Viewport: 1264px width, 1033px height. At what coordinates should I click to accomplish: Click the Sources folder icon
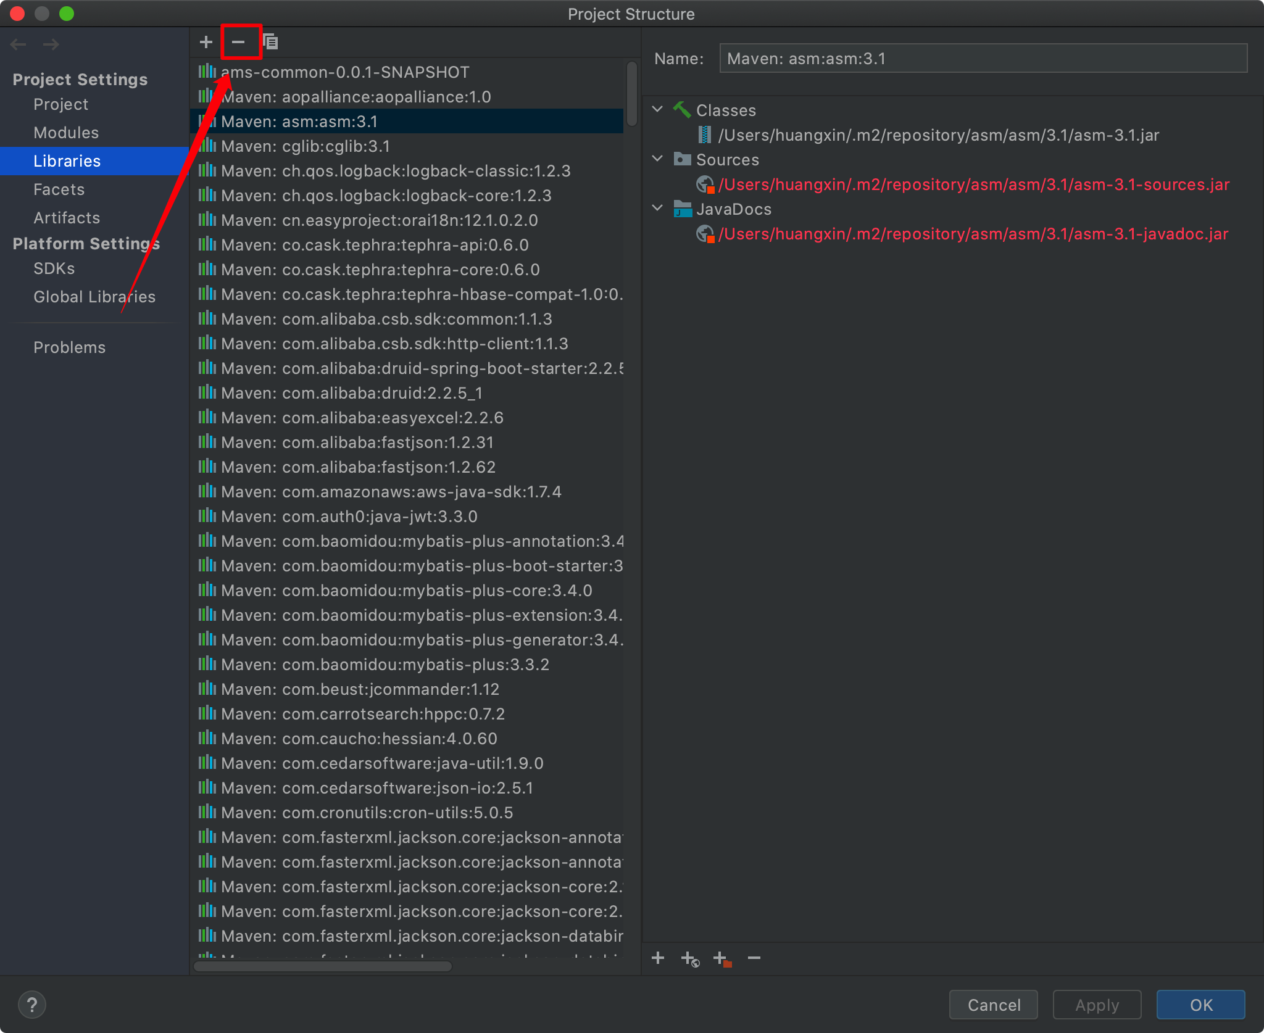682,159
